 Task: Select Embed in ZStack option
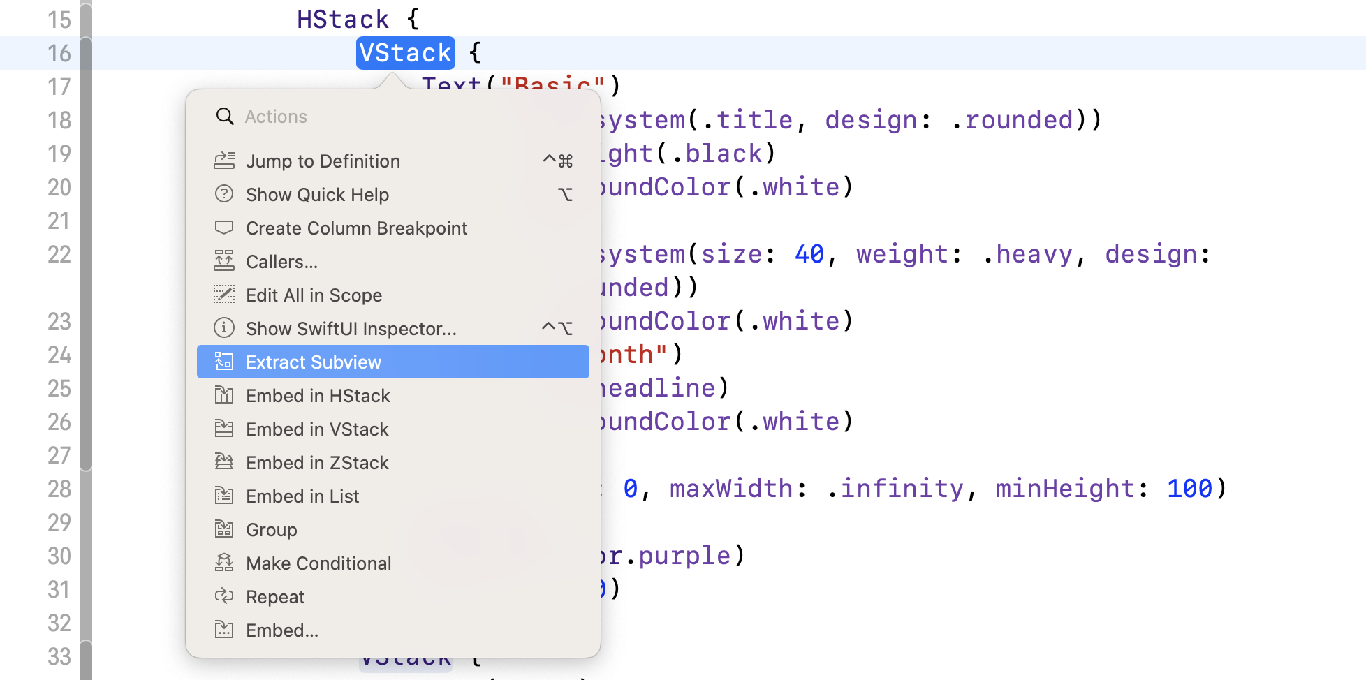(x=317, y=463)
